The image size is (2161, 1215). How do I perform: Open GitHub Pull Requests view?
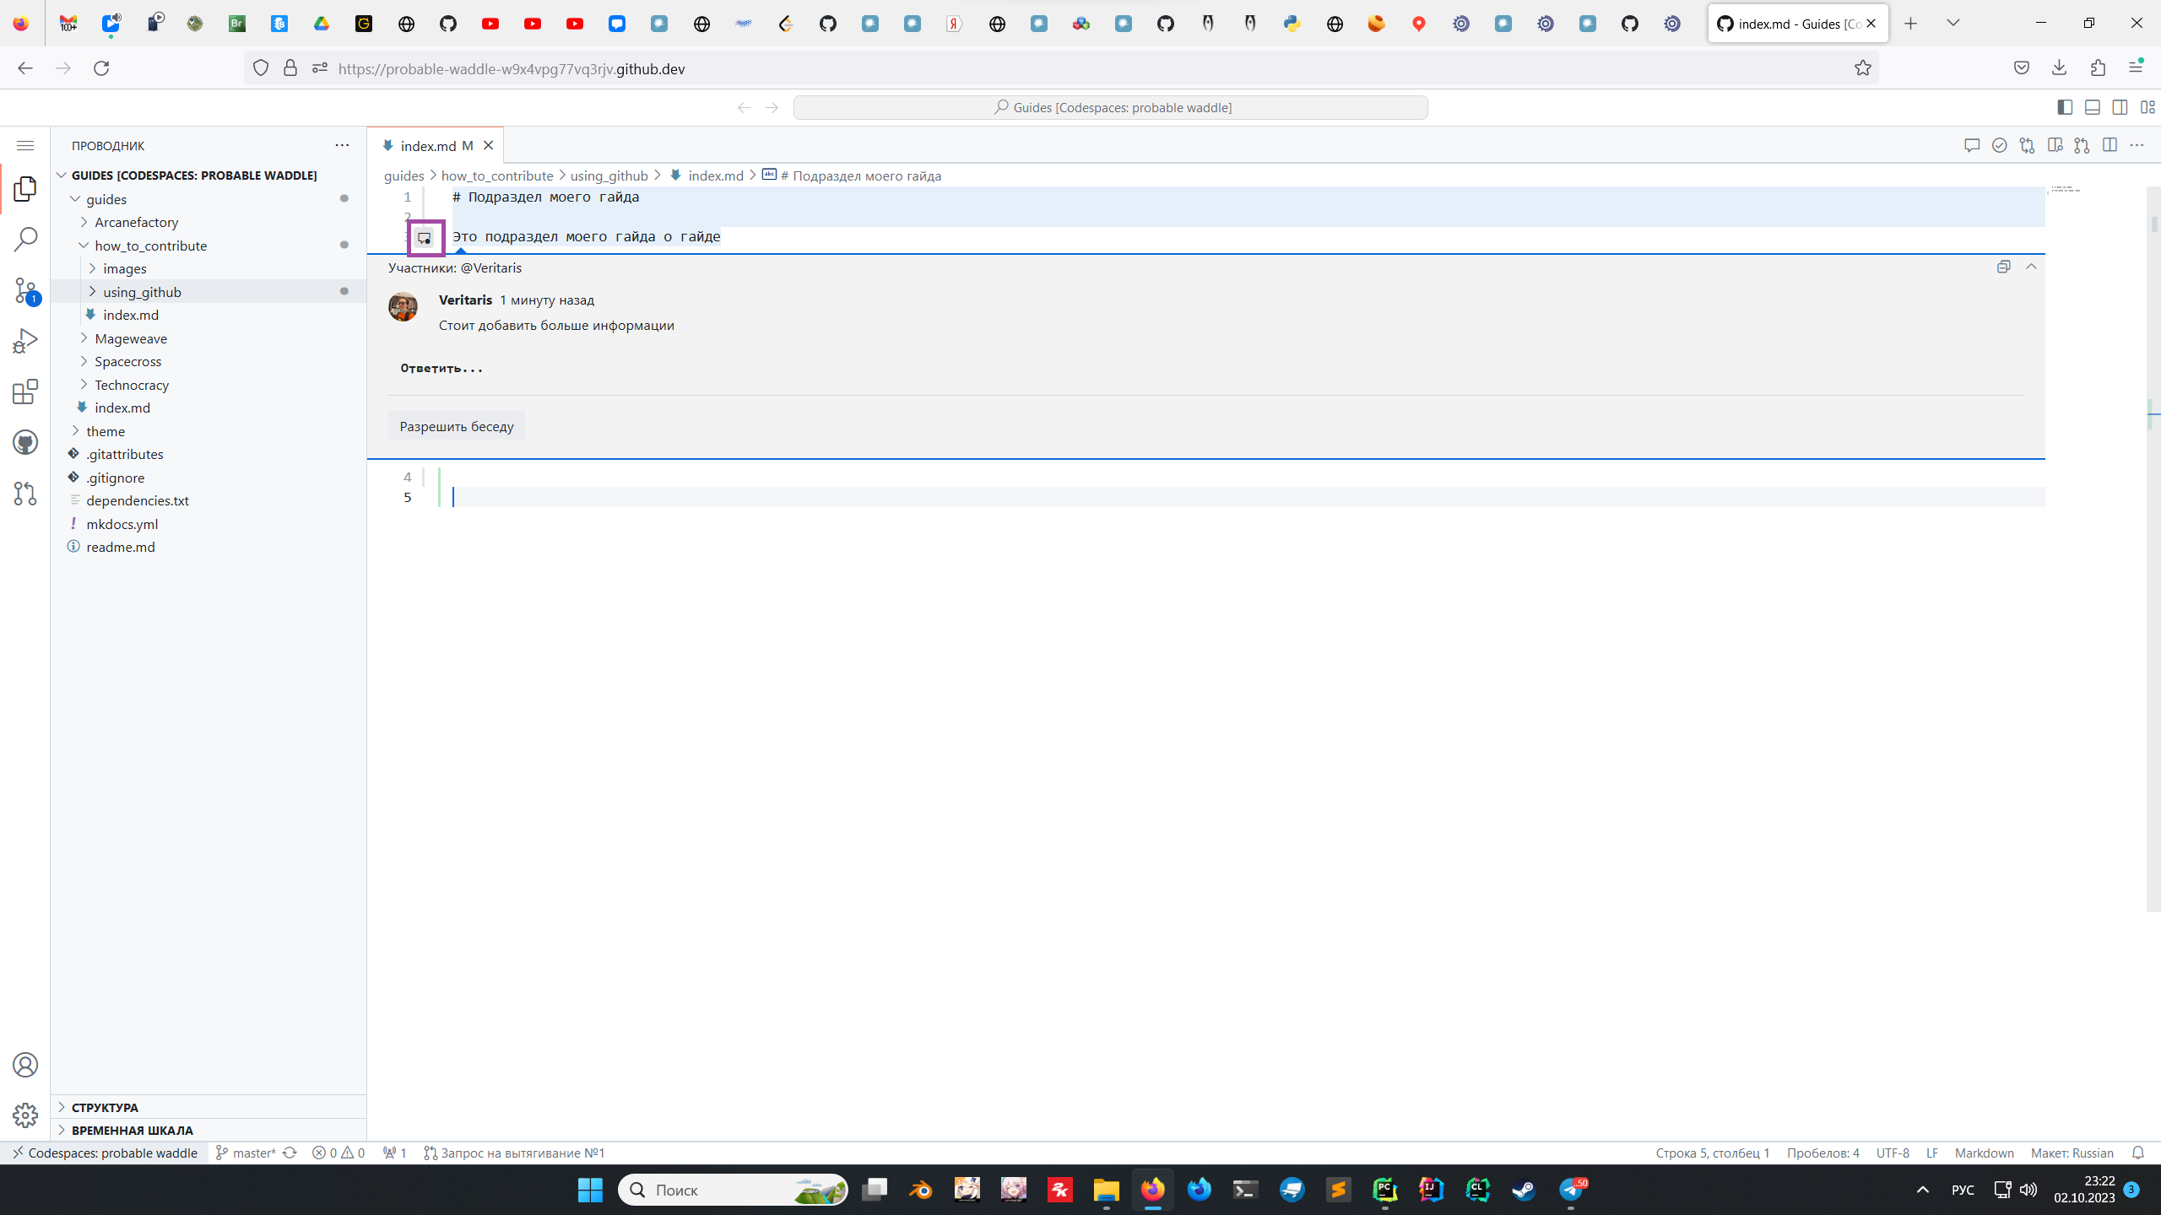(x=25, y=494)
